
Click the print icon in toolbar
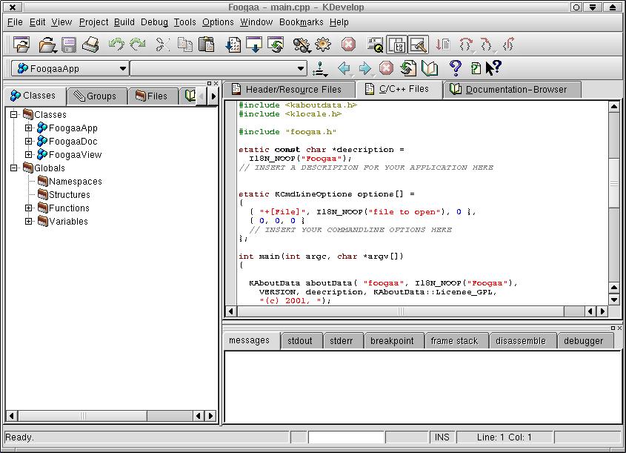coord(90,45)
